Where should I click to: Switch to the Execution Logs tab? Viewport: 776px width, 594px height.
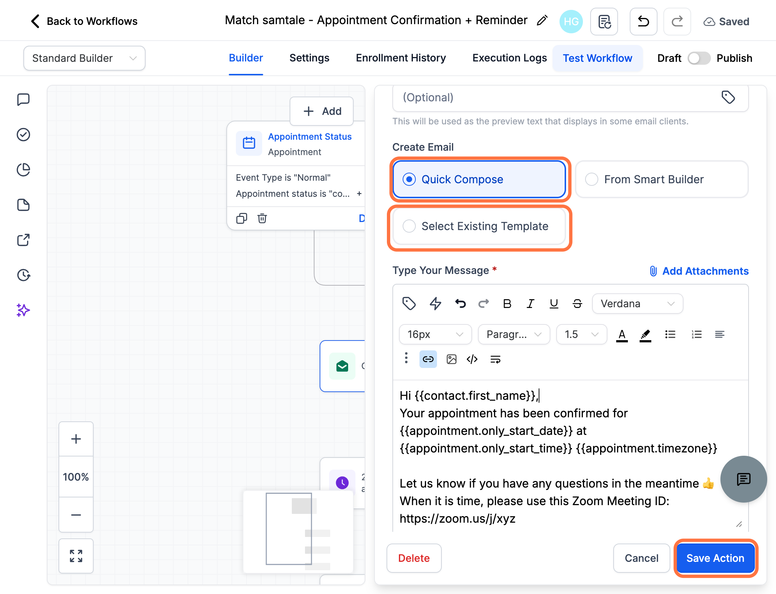point(509,58)
